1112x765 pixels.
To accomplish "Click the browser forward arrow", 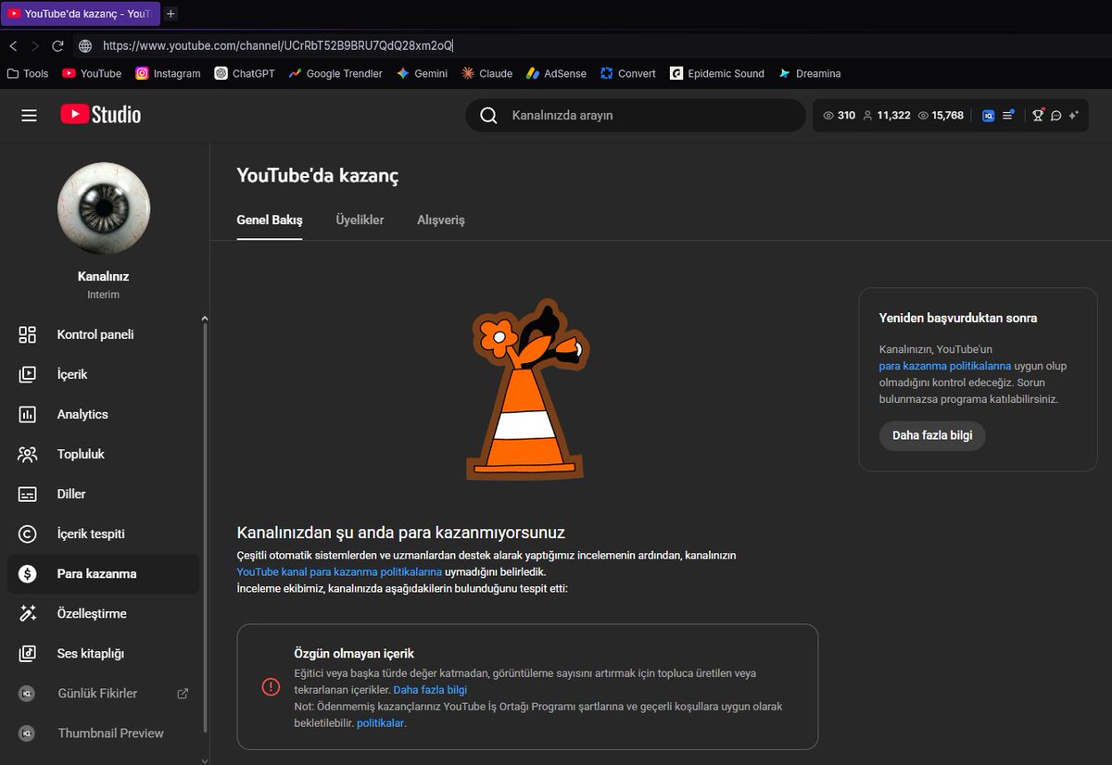I will pyautogui.click(x=35, y=45).
